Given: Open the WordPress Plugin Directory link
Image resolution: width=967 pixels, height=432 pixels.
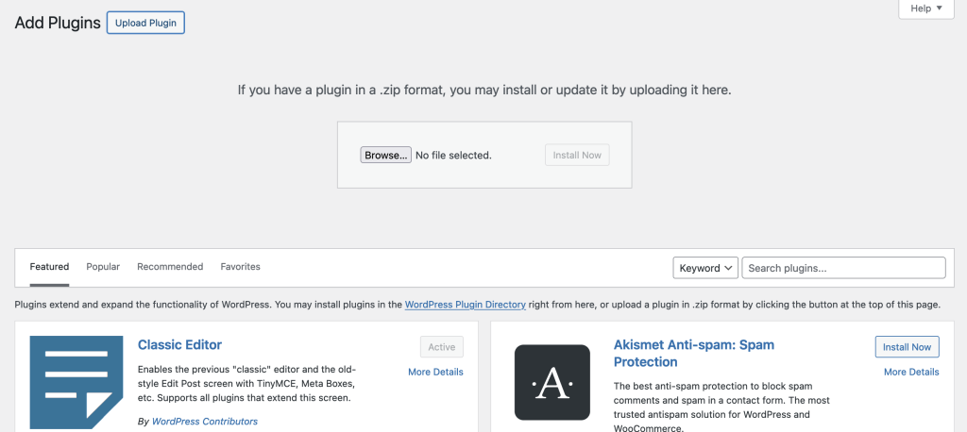Looking at the screenshot, I should pyautogui.click(x=465, y=305).
